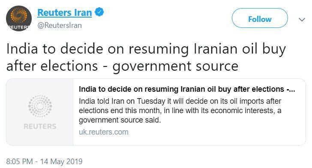Click the card summary starting 'India told Iran'

(x=180, y=111)
